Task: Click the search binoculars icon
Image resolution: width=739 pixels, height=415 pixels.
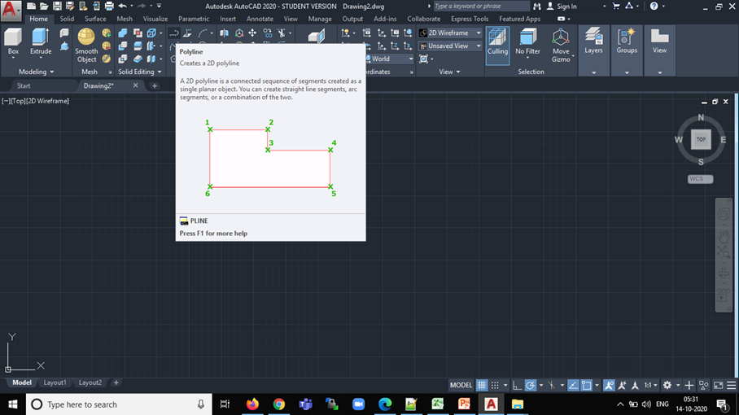Action: pos(537,7)
